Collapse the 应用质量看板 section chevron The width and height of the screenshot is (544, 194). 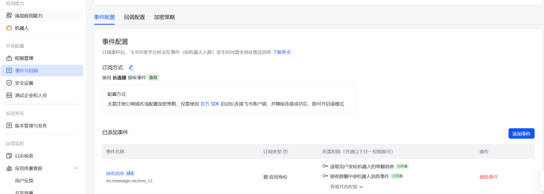pyautogui.click(x=77, y=168)
